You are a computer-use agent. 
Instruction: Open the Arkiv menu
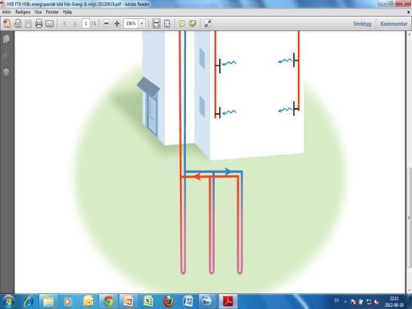7,12
